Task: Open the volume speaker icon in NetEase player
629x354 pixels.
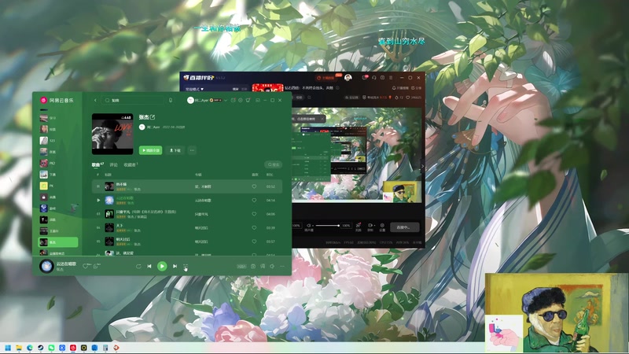Action: pyautogui.click(x=272, y=266)
